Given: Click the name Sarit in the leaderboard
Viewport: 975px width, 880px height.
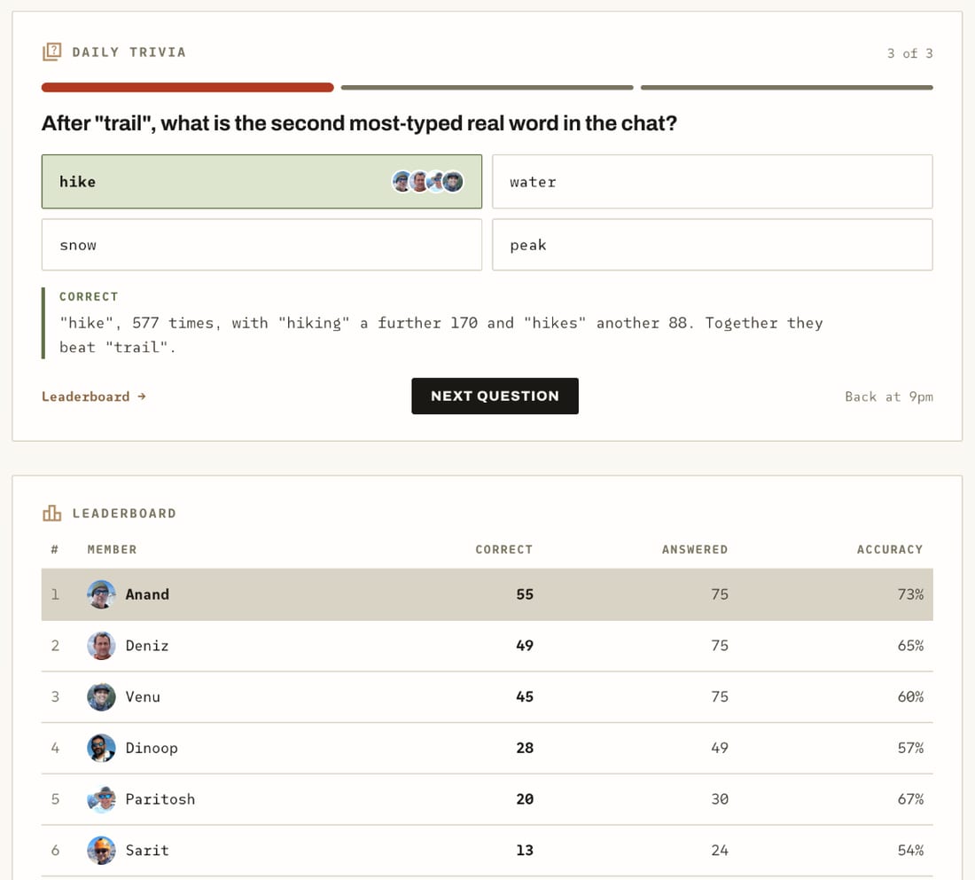Looking at the screenshot, I should coord(147,850).
